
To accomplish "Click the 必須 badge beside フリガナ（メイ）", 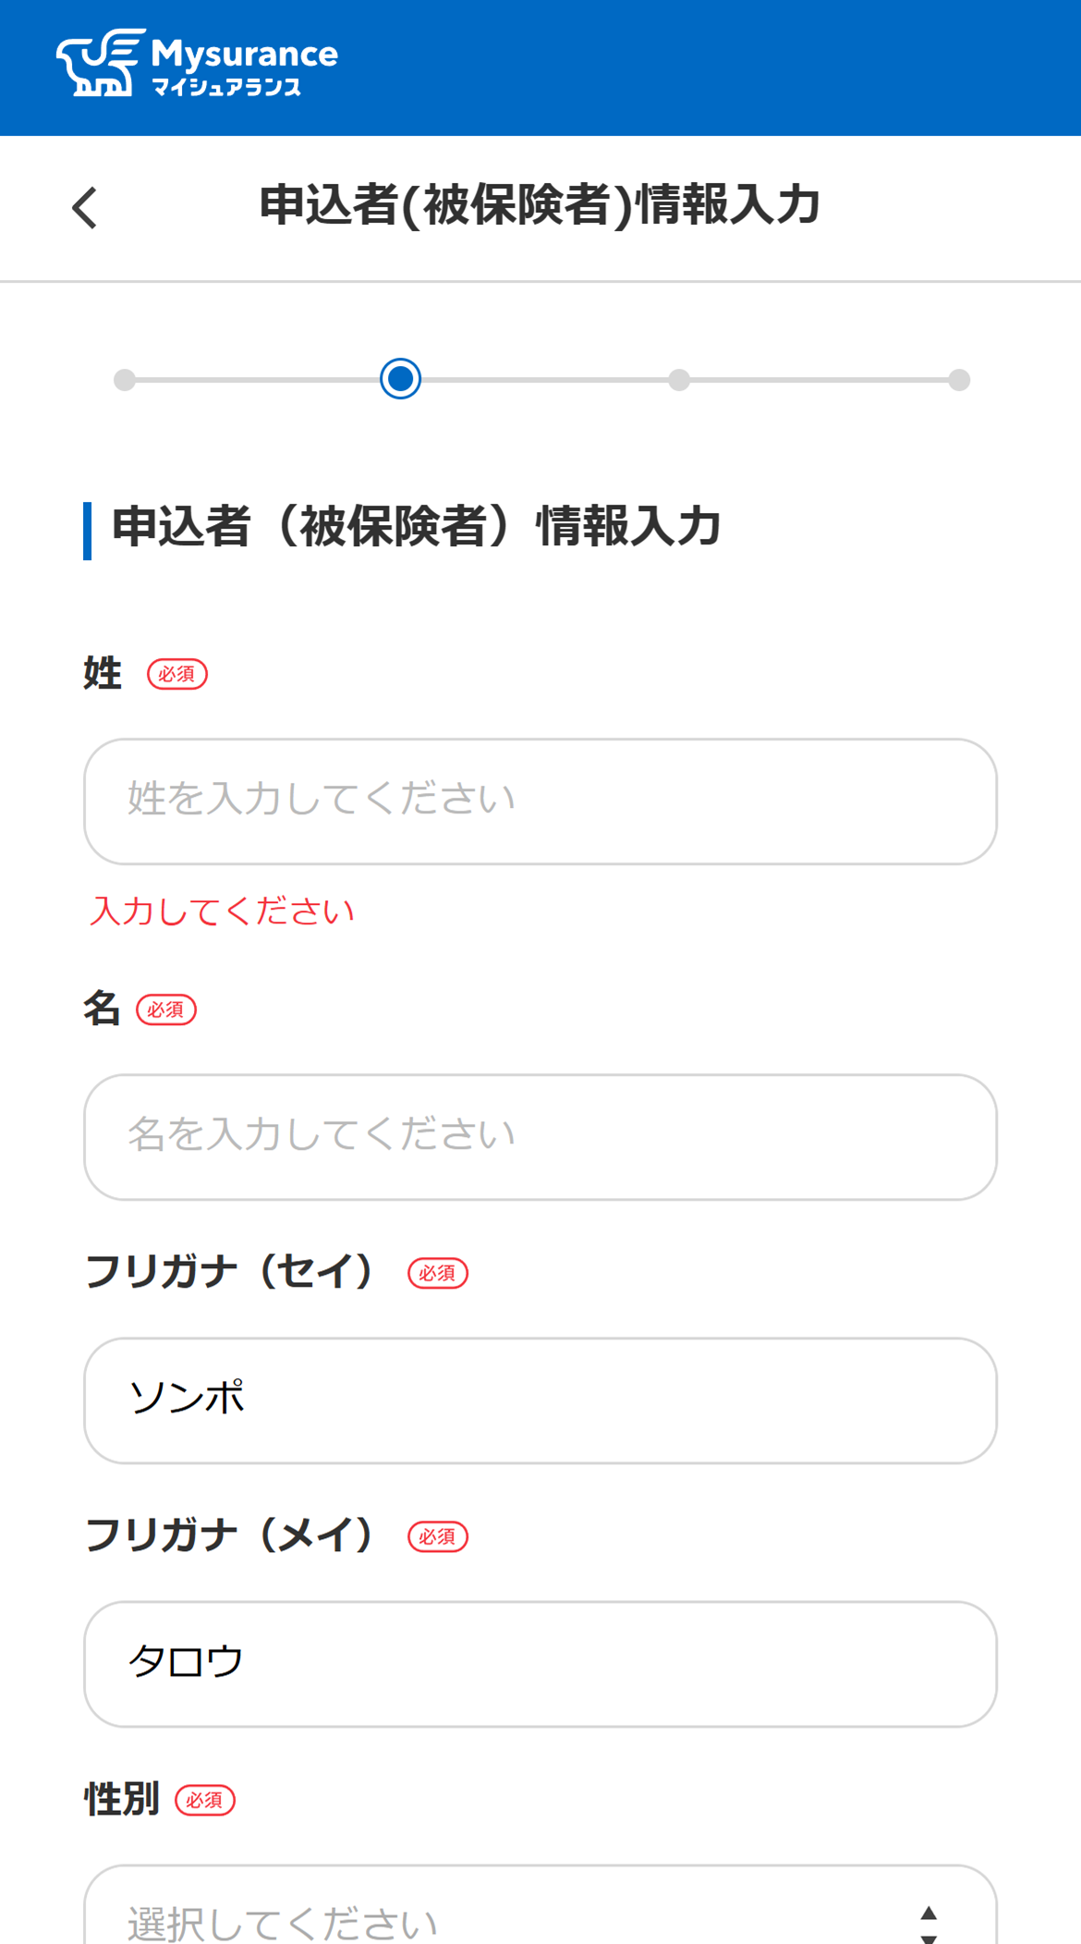I will (x=437, y=1537).
